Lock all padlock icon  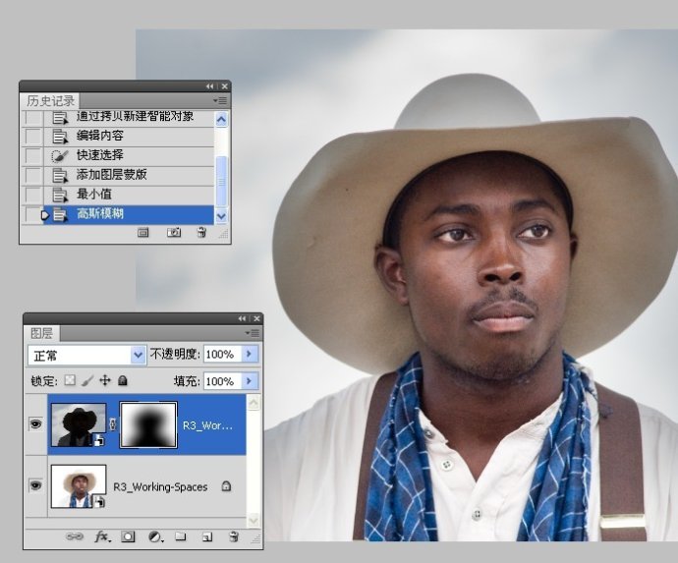[x=123, y=380]
